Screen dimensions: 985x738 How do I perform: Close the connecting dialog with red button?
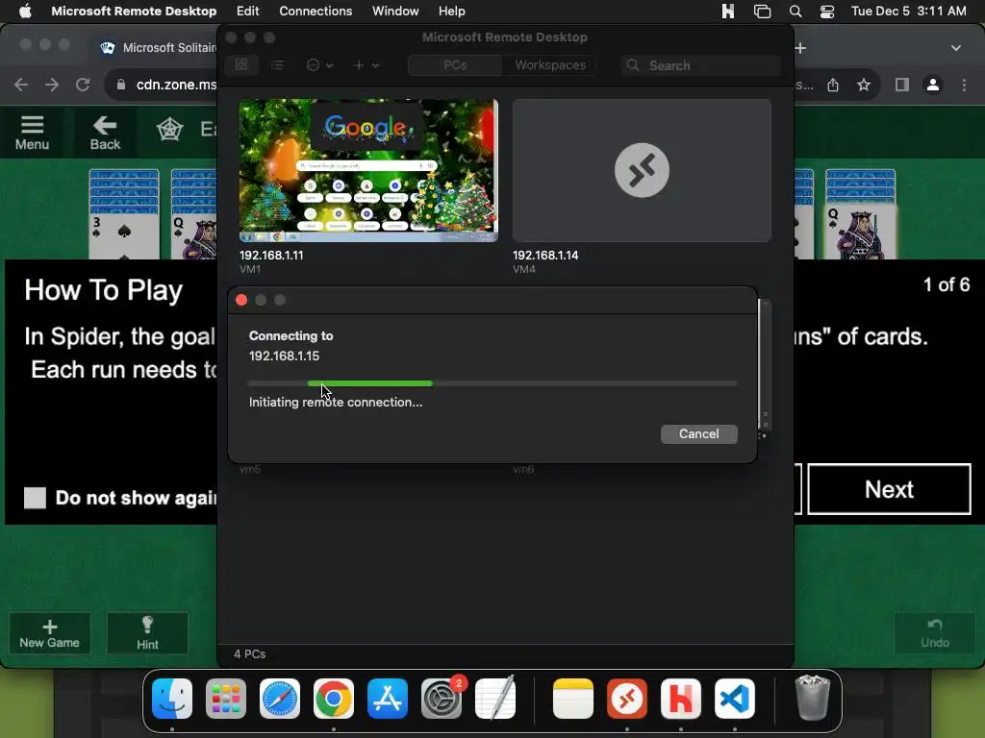click(x=241, y=300)
